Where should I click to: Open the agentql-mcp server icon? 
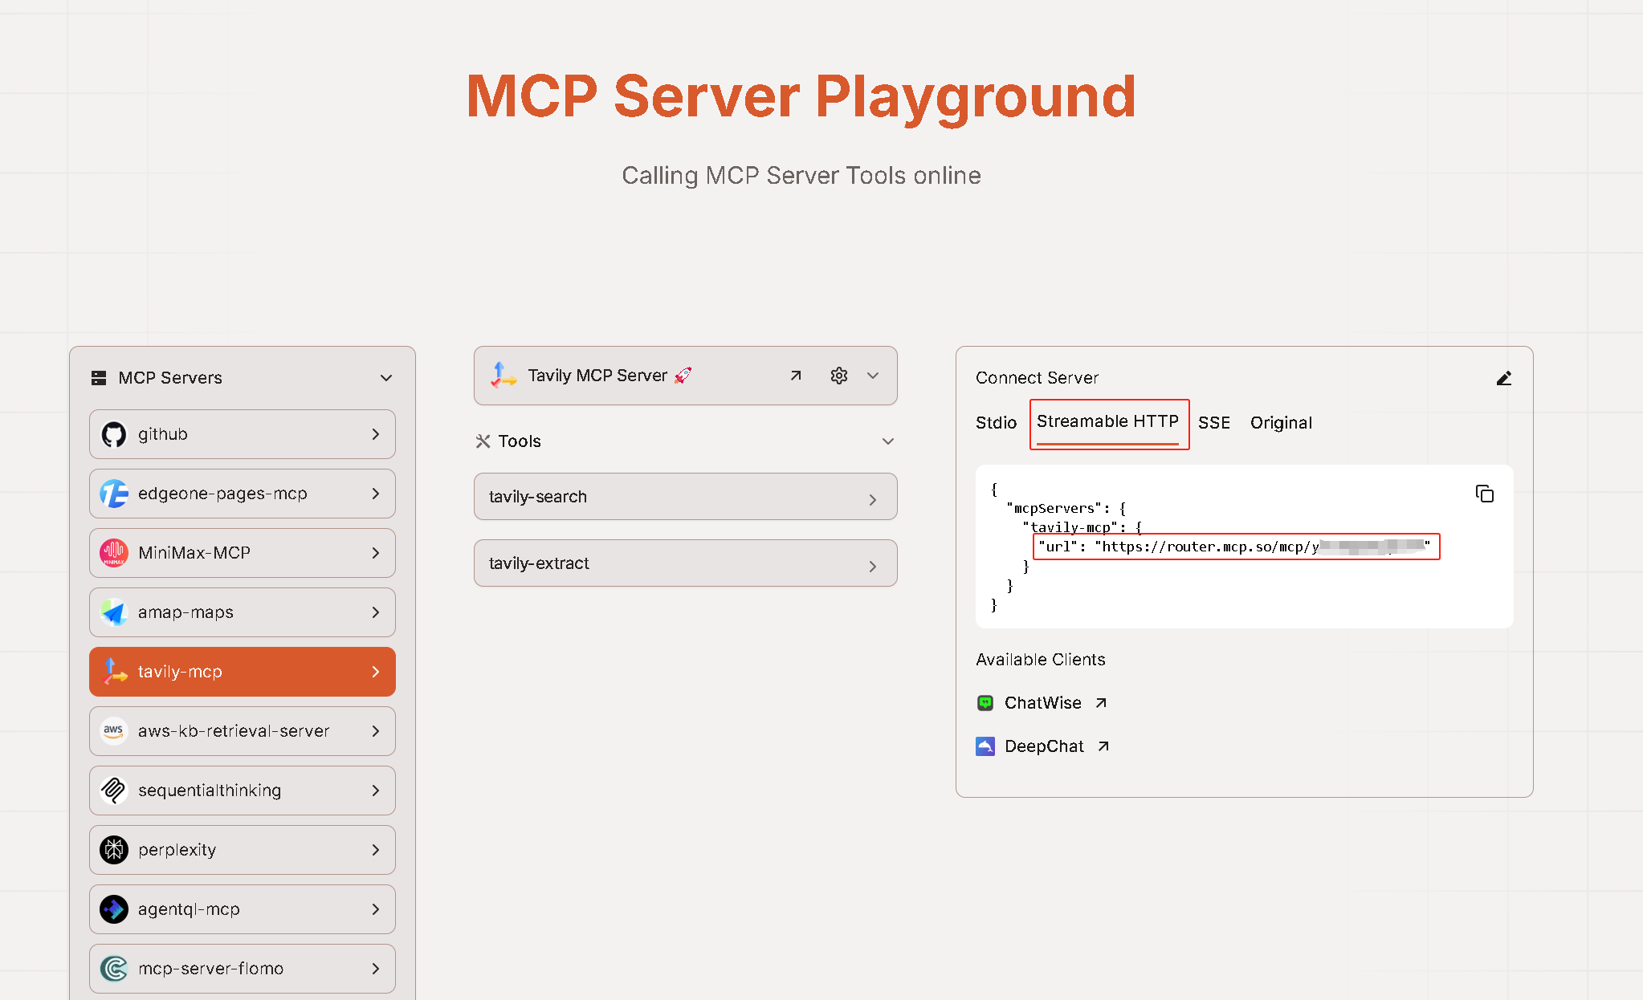114,909
